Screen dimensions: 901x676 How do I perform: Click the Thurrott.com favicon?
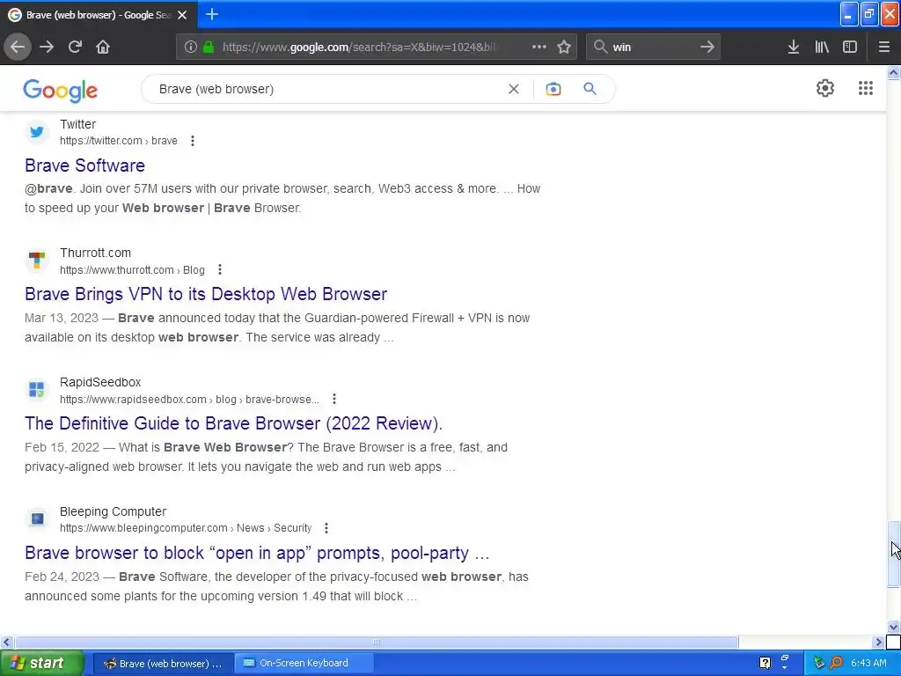pos(37,261)
